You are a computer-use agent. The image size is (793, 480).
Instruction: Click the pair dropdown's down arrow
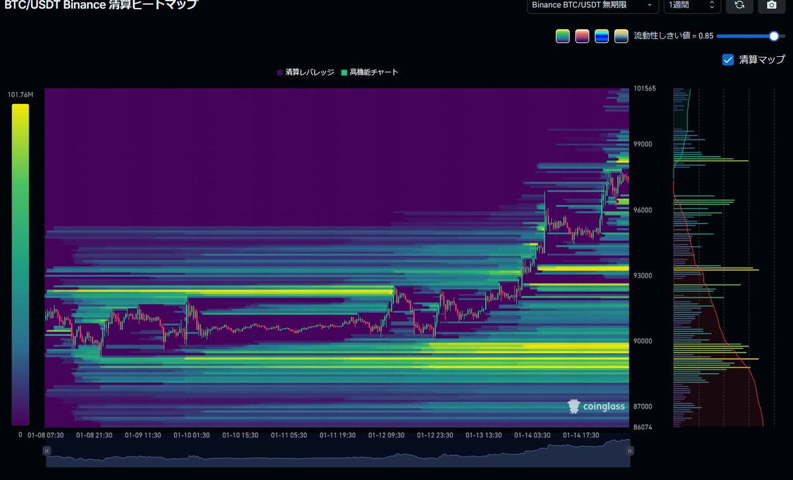[x=649, y=5]
